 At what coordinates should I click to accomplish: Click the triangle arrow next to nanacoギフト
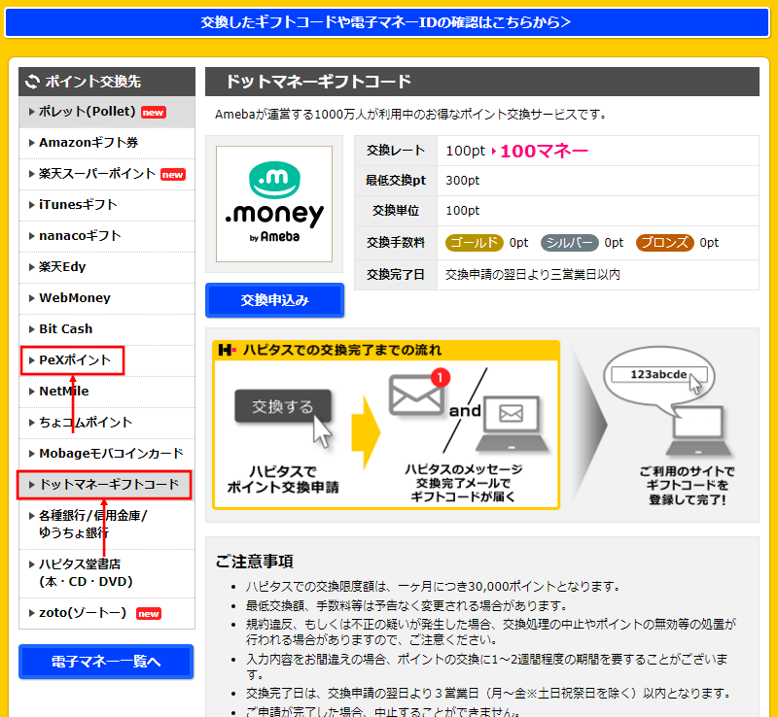point(32,236)
